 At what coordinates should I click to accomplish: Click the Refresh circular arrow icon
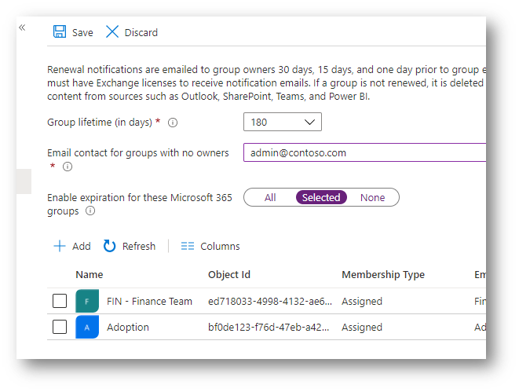coord(110,246)
